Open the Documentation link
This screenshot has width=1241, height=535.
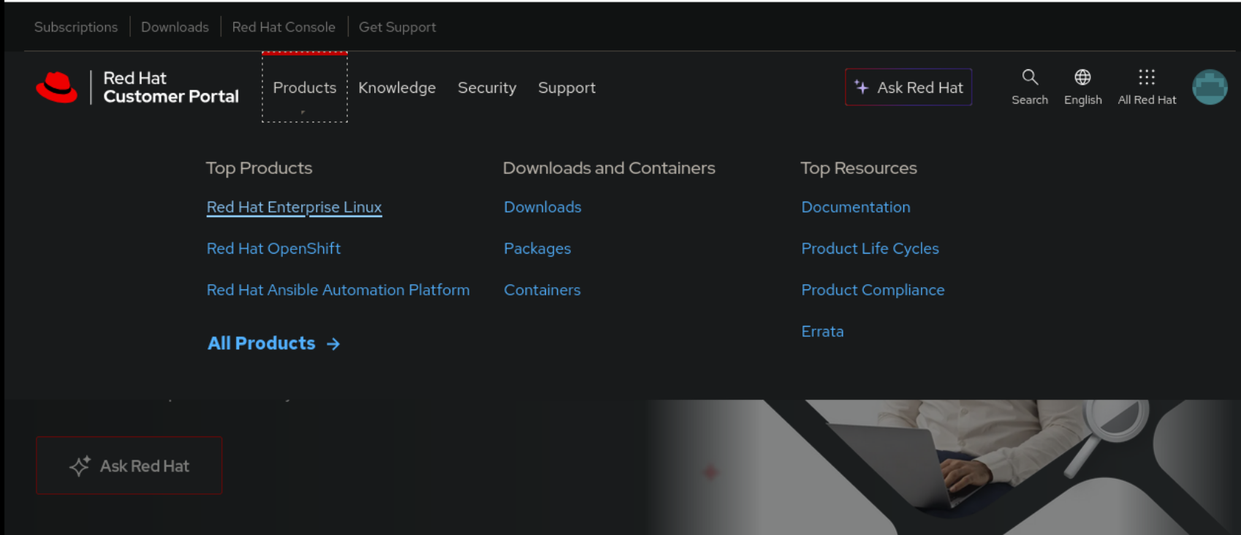point(856,208)
